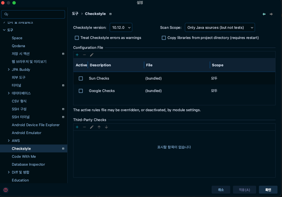Screen dimensions: 282x197
Task: Move Third-Party Checks entry up
Action: (x=99, y=127)
